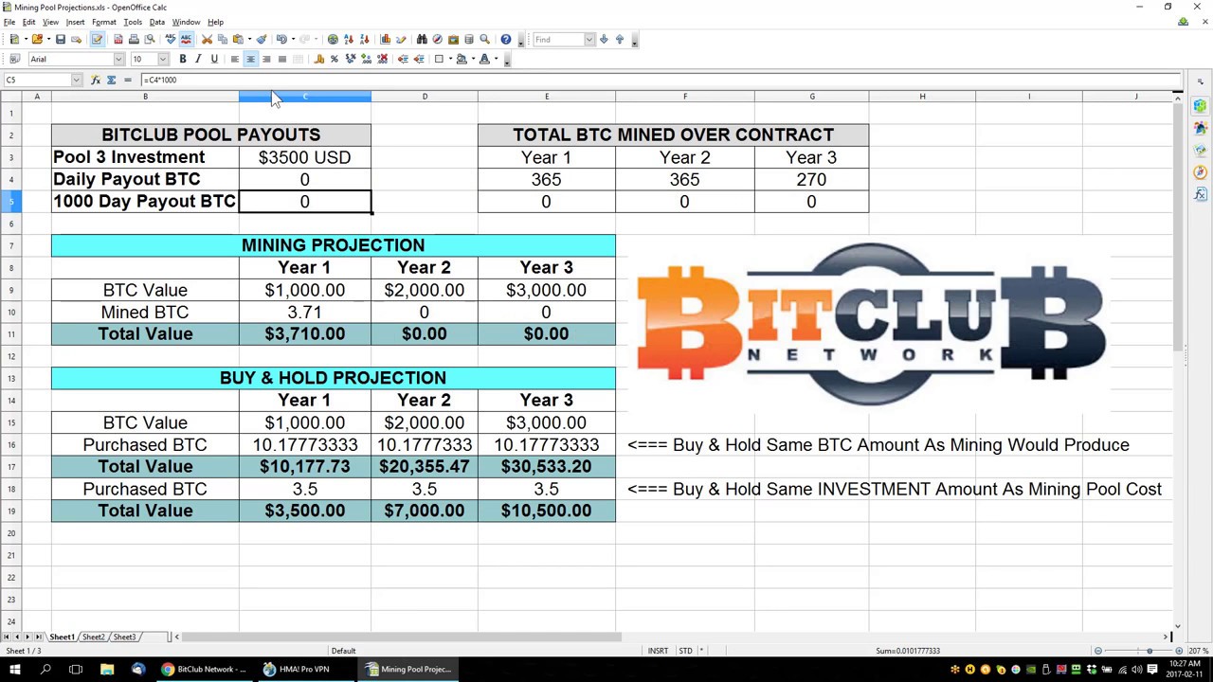Pick Font Color swatch
Screen dimensions: 1213x682
pyautogui.click(x=484, y=59)
